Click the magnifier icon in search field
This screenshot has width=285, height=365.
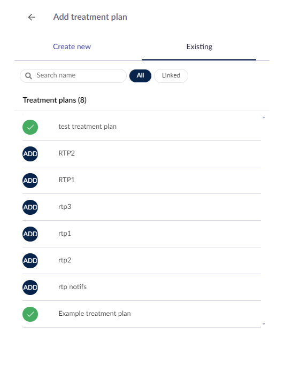28,76
